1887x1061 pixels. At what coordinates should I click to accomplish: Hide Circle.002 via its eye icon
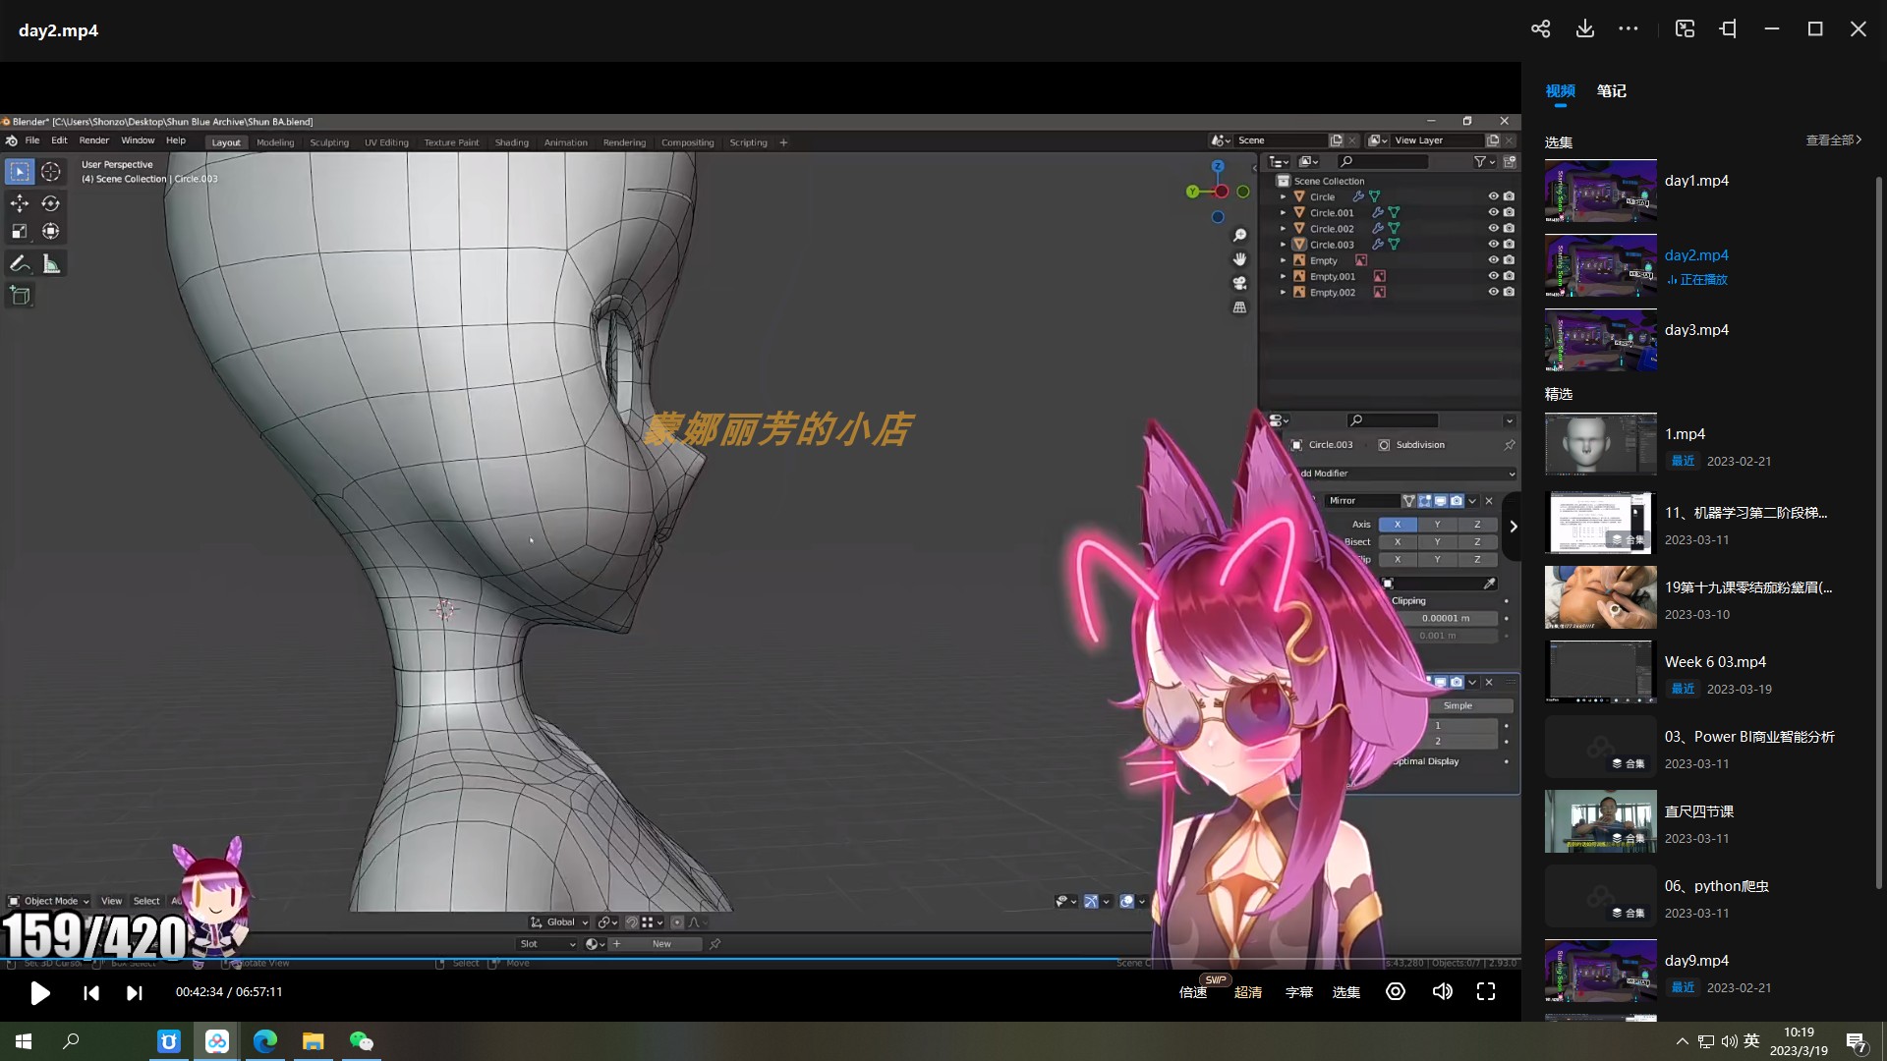[1493, 228]
